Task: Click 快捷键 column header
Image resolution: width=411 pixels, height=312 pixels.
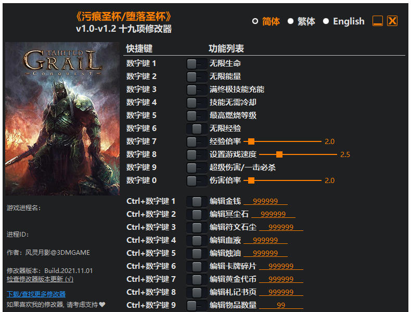Action: [139, 49]
